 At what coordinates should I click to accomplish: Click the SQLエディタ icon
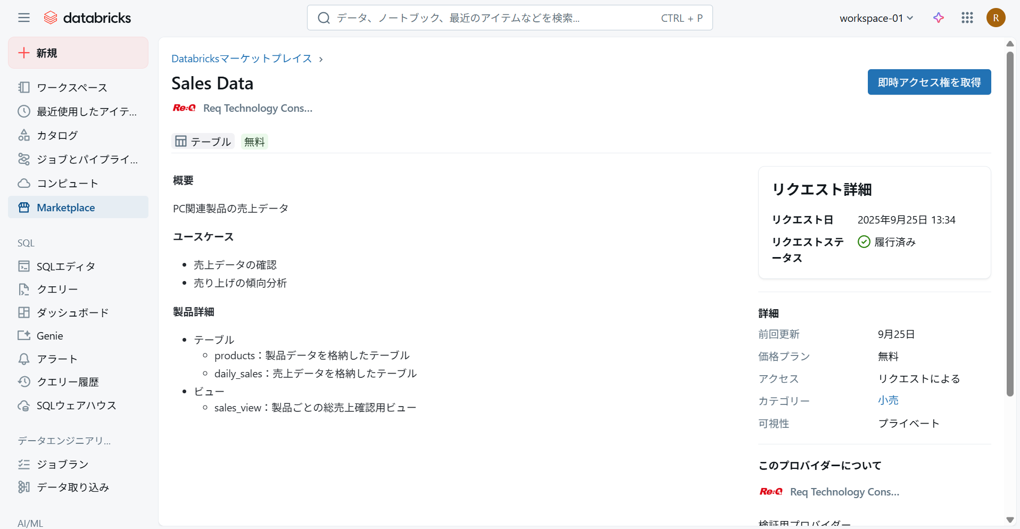click(x=24, y=266)
